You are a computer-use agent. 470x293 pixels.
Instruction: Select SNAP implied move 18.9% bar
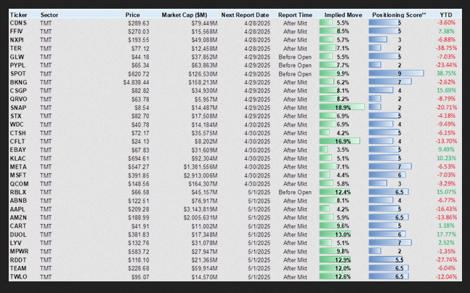342,108
